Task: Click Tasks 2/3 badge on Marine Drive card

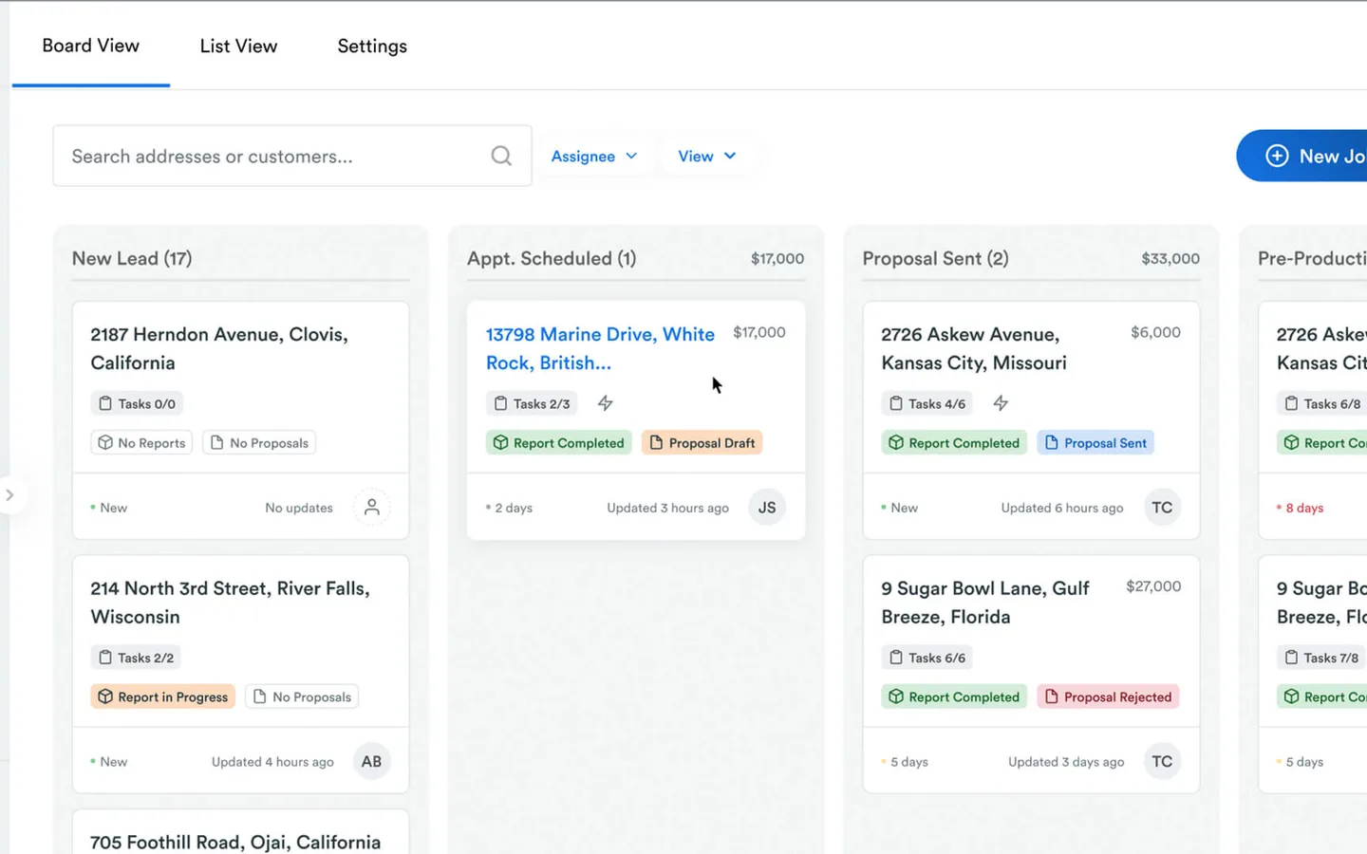Action: pyautogui.click(x=532, y=403)
